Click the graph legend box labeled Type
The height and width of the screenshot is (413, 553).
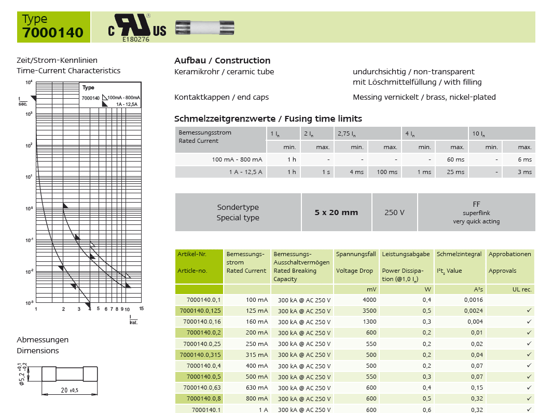click(110, 95)
